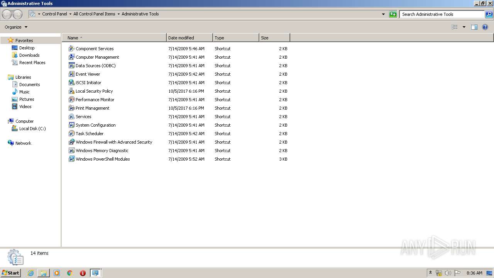This screenshot has height=278, width=494.
Task: Select the Services shortcut icon
Action: click(x=71, y=117)
